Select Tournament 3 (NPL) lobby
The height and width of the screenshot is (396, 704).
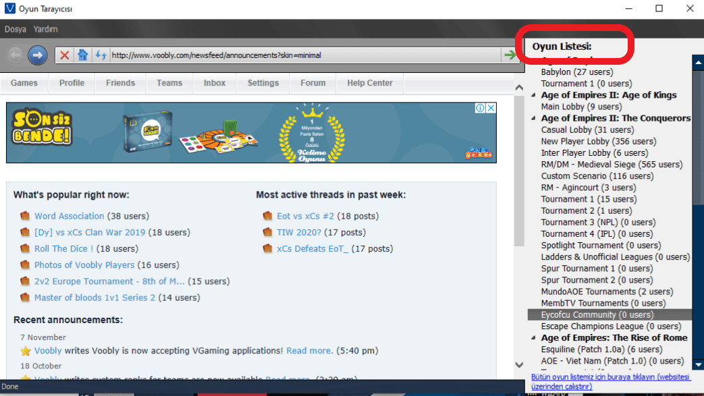598,222
